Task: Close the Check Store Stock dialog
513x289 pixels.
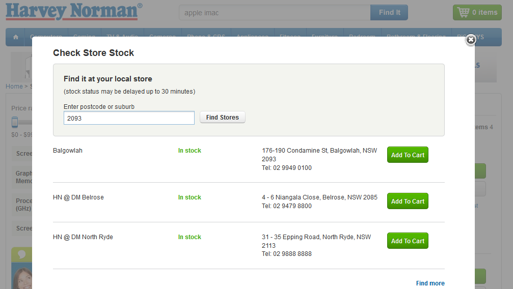Action: pyautogui.click(x=471, y=40)
